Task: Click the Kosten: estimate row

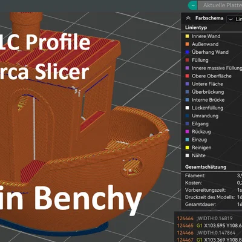Action: click(x=214, y=183)
